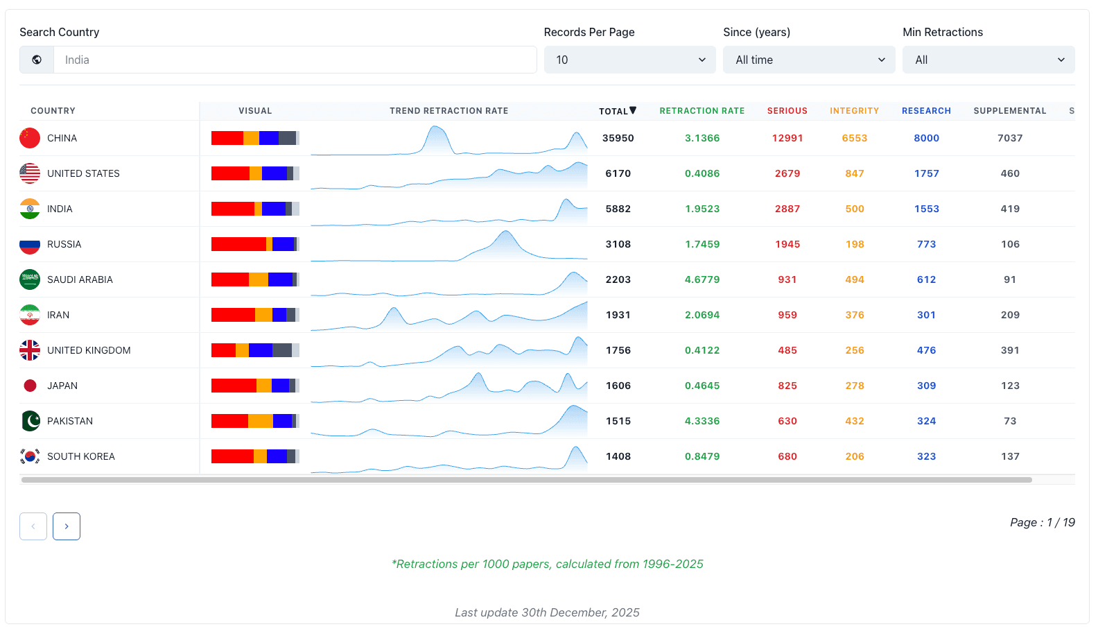Viewport: 1098px width, 629px height.
Task: Click Russia's retraction trend sparkline
Action: pos(449,244)
